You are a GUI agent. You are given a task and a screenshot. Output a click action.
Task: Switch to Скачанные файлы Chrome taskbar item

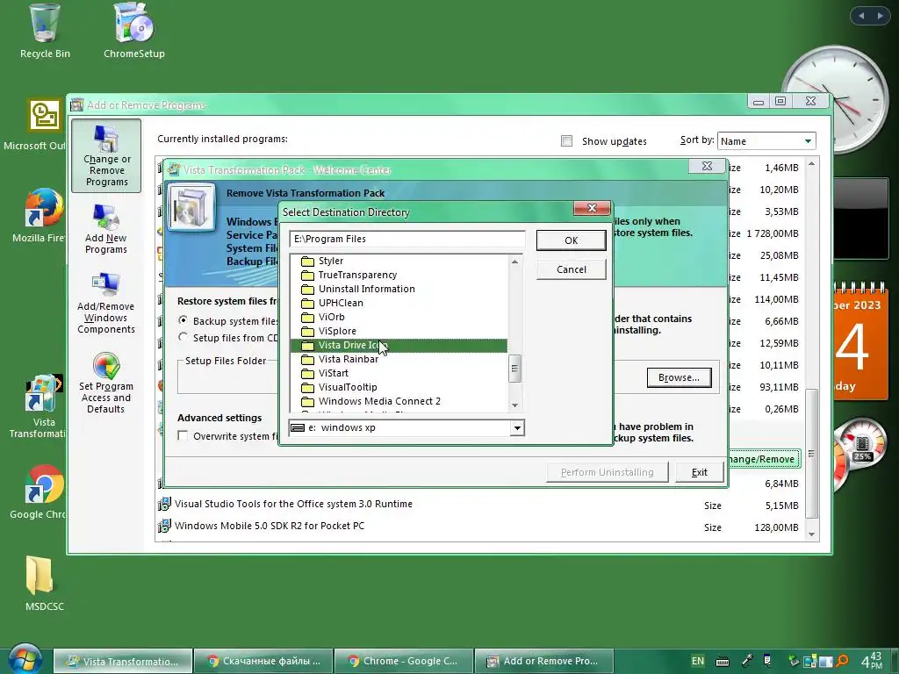coord(263,661)
